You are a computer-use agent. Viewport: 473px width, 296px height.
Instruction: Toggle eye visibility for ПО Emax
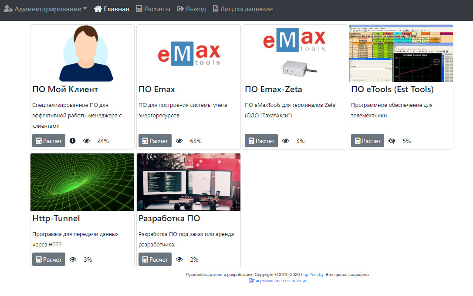(x=179, y=141)
